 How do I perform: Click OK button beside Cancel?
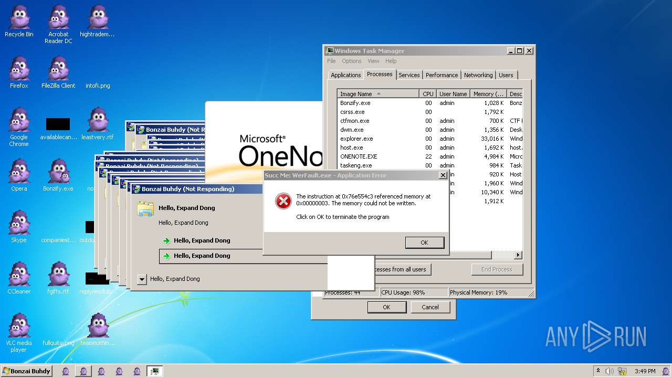(386, 307)
